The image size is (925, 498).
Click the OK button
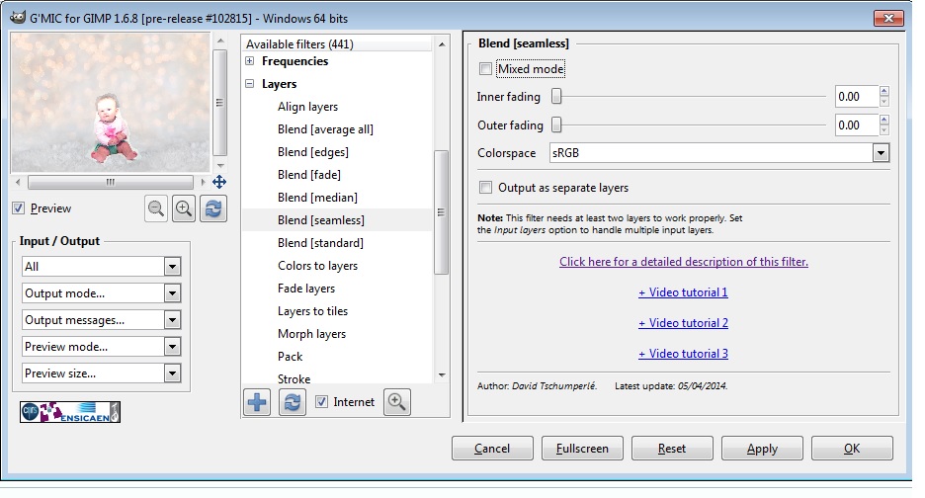(x=852, y=449)
